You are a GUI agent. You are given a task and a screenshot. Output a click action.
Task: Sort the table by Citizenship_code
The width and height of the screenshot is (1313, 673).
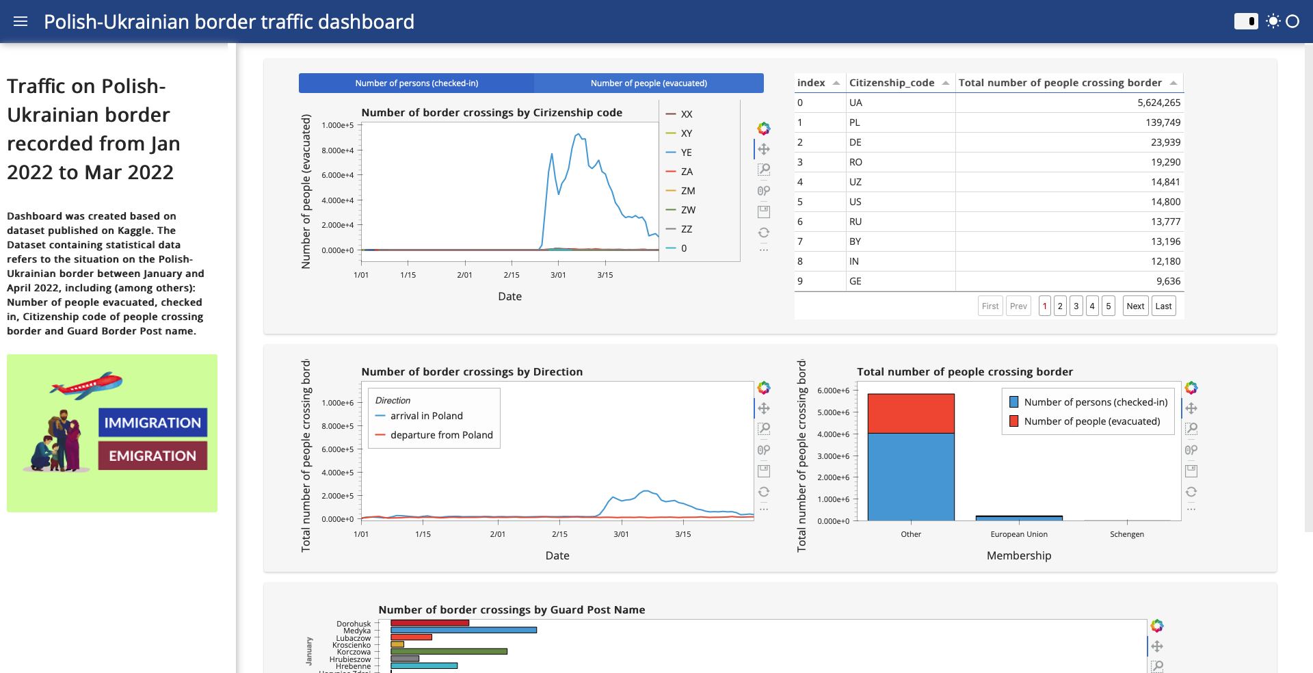pyautogui.click(x=892, y=83)
